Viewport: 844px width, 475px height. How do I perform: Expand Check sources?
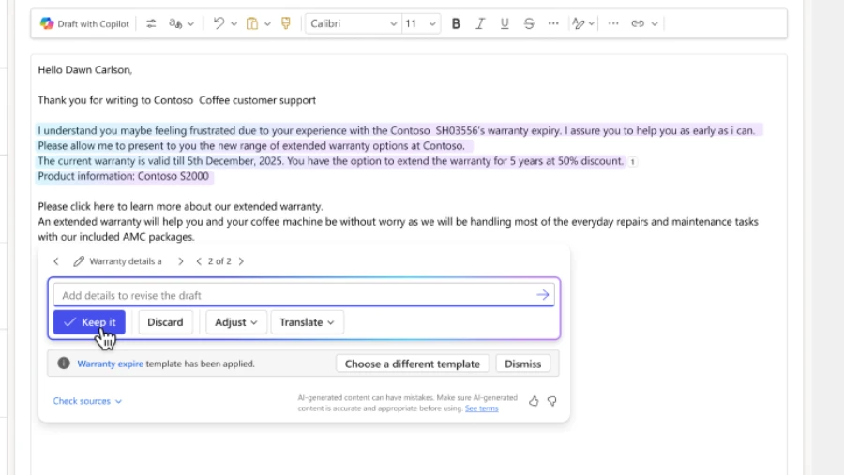click(87, 401)
